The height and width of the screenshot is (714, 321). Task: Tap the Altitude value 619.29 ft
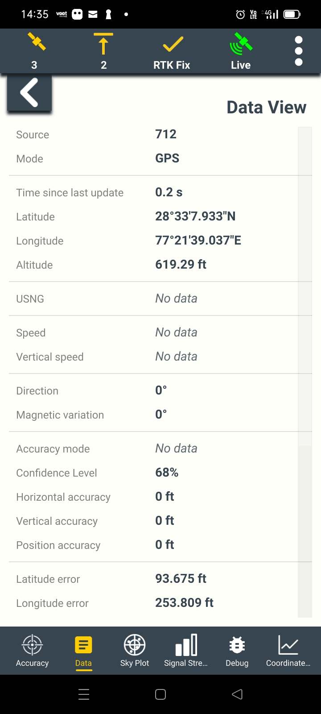pos(181,265)
